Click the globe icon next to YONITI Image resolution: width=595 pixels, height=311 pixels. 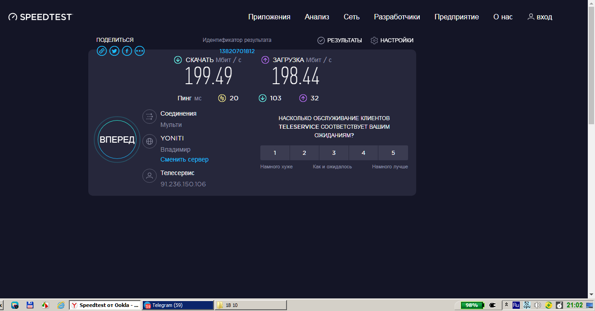click(x=150, y=141)
